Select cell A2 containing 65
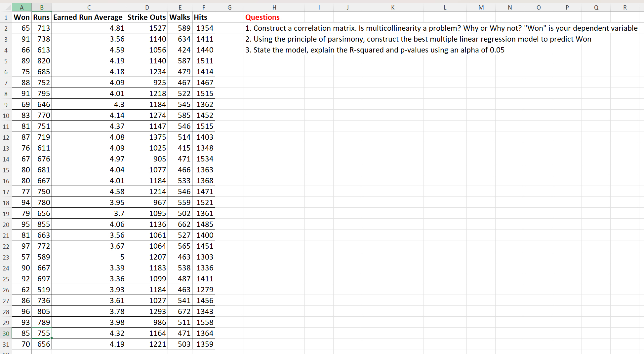This screenshot has height=354, width=644. click(x=22, y=28)
